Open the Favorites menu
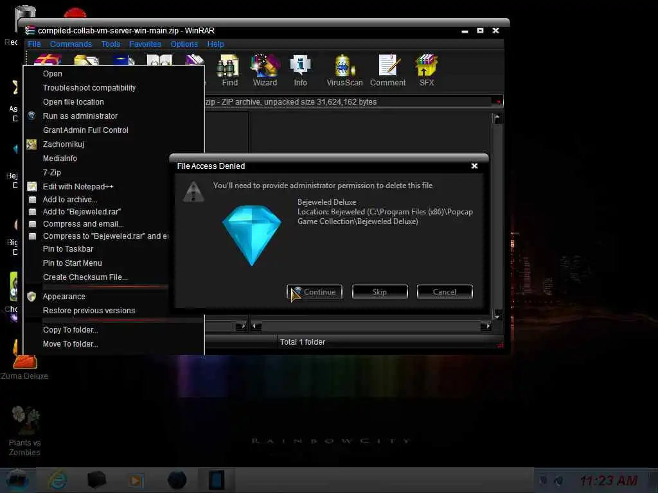The height and width of the screenshot is (493, 658). (x=145, y=44)
